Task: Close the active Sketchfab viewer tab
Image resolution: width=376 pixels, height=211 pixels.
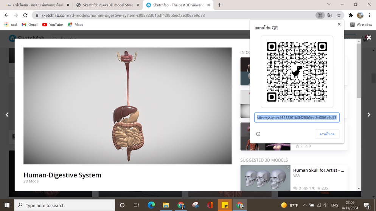Action: click(209, 5)
